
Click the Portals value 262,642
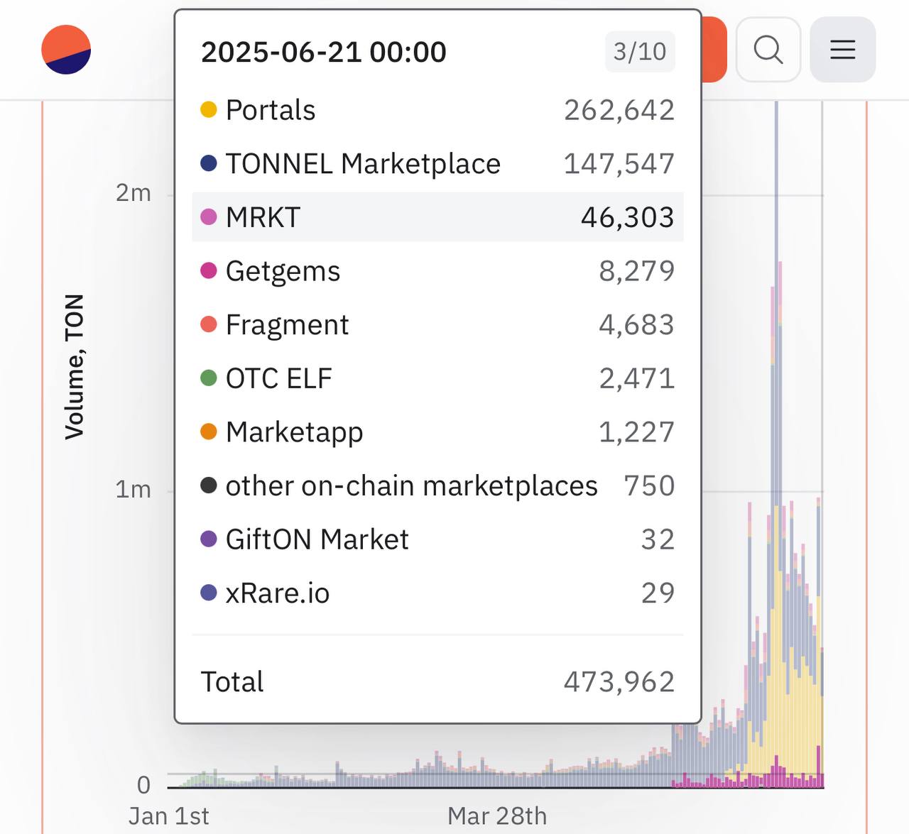[x=619, y=110]
